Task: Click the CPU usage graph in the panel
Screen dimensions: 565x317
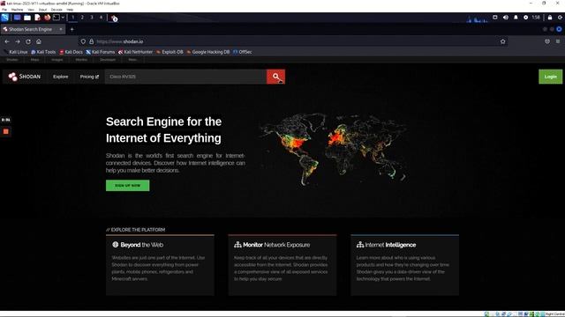Action: [x=477, y=18]
